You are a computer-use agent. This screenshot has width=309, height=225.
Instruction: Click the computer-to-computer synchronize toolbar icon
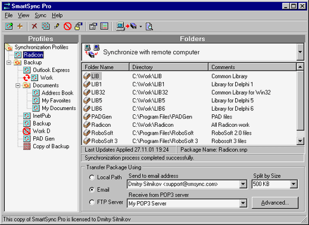coord(127,26)
